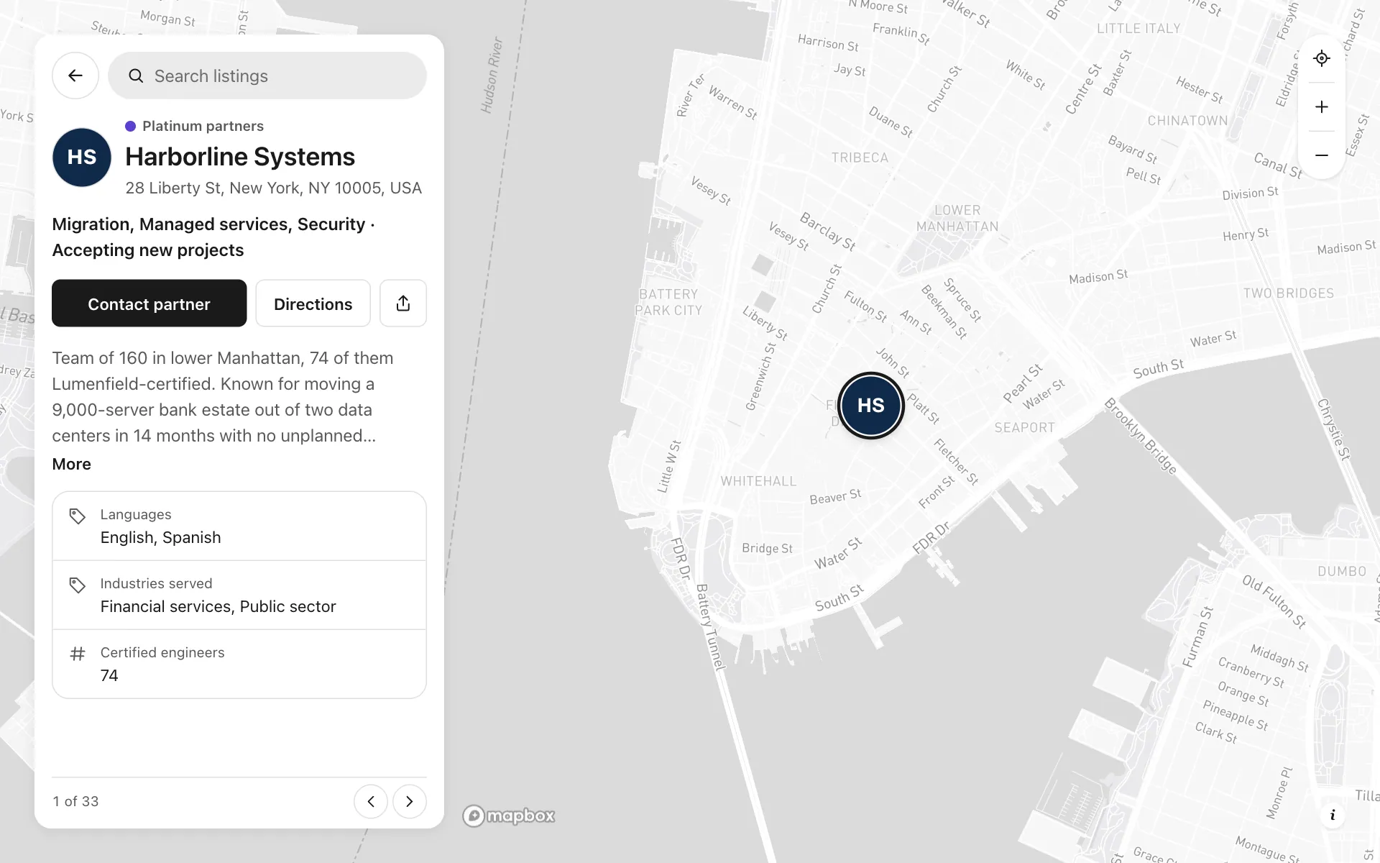
Task: Click the search magnifier icon
Action: tap(136, 76)
